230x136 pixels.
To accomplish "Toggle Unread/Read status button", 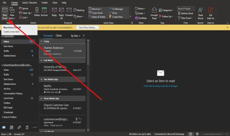I will coord(154,13).
